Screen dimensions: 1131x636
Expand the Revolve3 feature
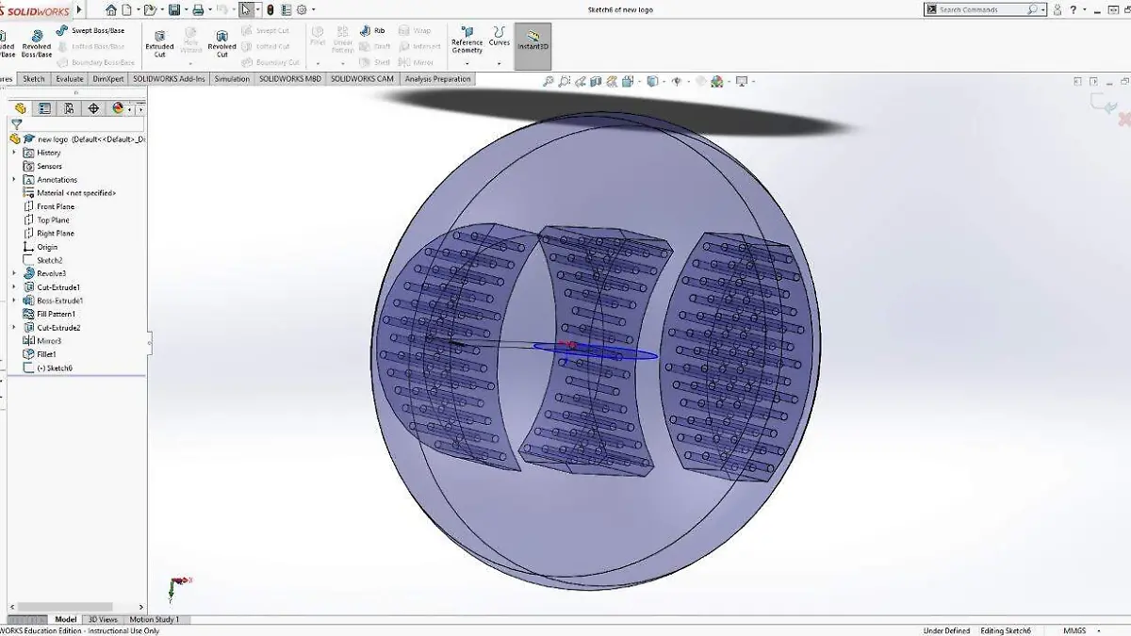coord(12,274)
